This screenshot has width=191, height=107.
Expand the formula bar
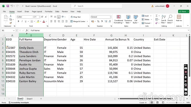pos(188,30)
